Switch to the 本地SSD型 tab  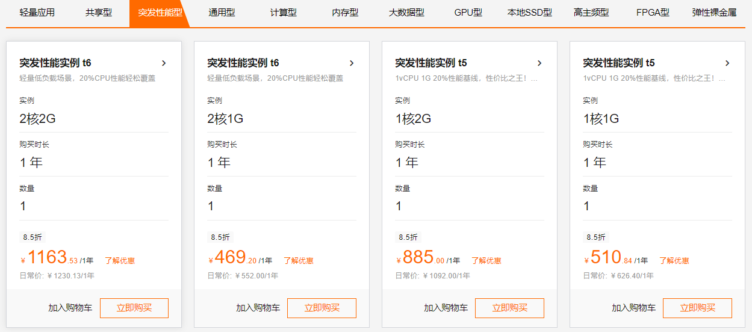tap(530, 12)
